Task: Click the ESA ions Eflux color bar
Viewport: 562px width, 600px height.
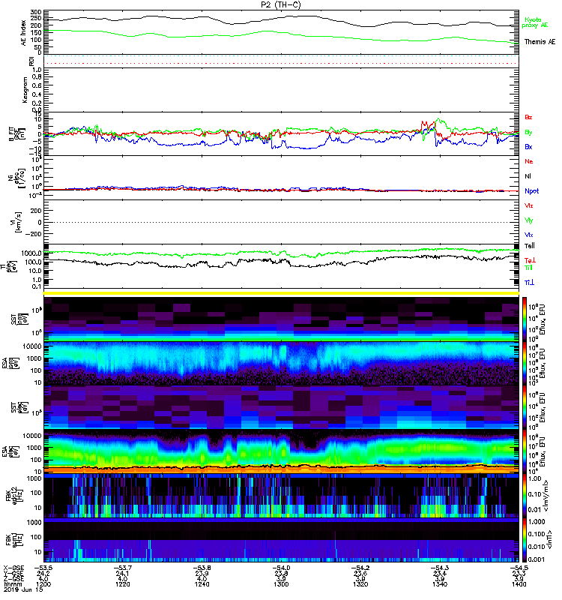Action: (525, 363)
